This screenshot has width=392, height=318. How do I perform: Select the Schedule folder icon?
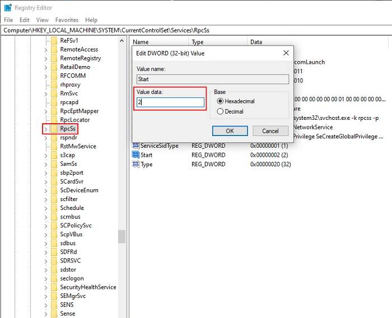click(x=54, y=208)
